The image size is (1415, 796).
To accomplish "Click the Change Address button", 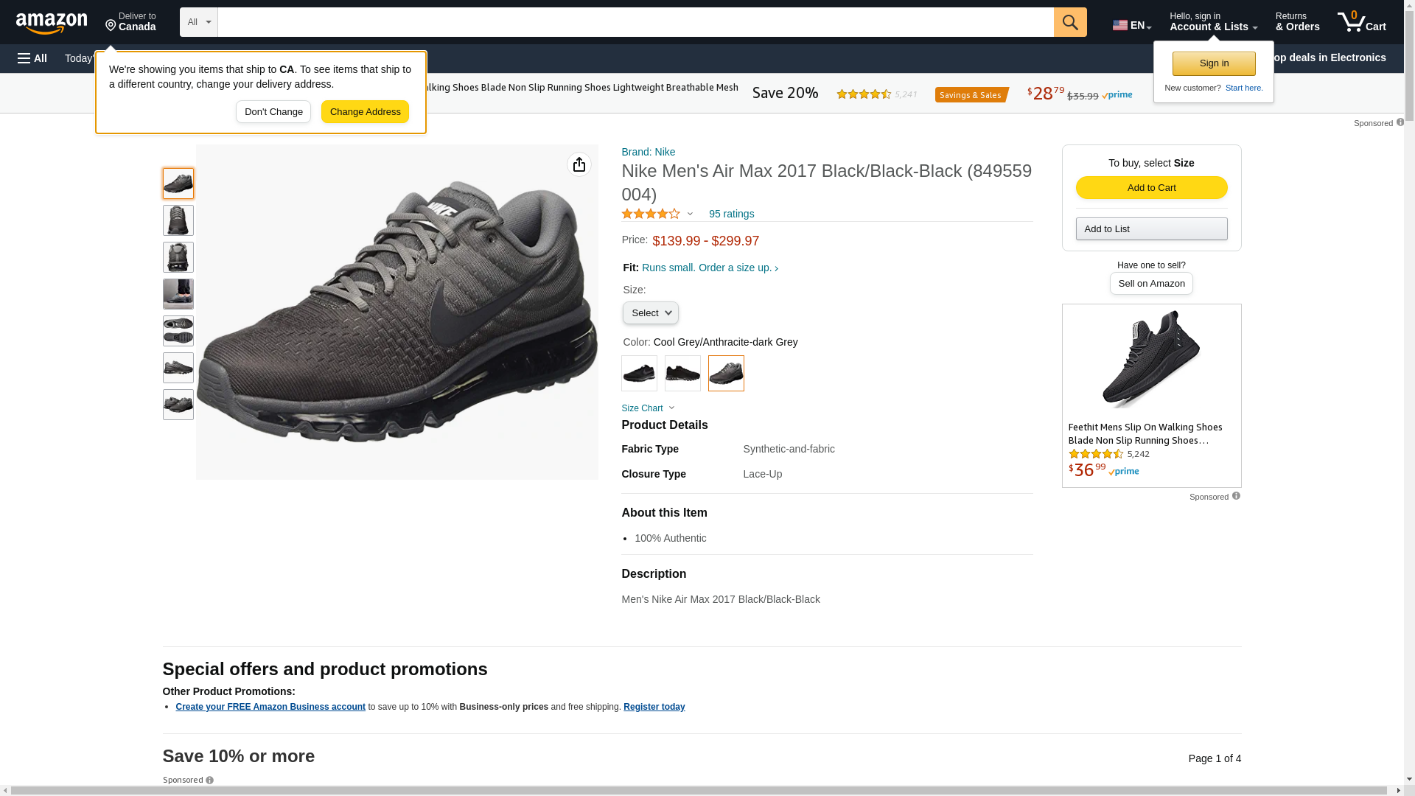I will (365, 112).
